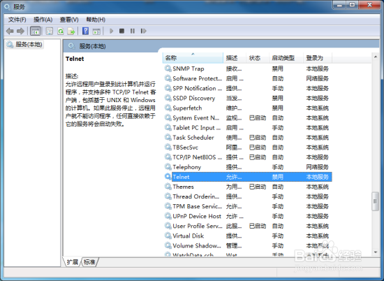
Task: Click the gear icon of Task Scheduler
Action: pyautogui.click(x=168, y=137)
